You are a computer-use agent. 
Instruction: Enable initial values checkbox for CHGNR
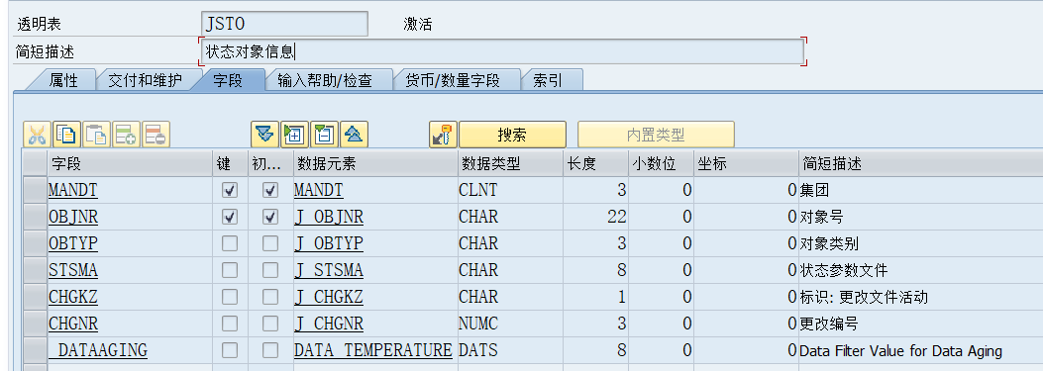pyautogui.click(x=270, y=324)
